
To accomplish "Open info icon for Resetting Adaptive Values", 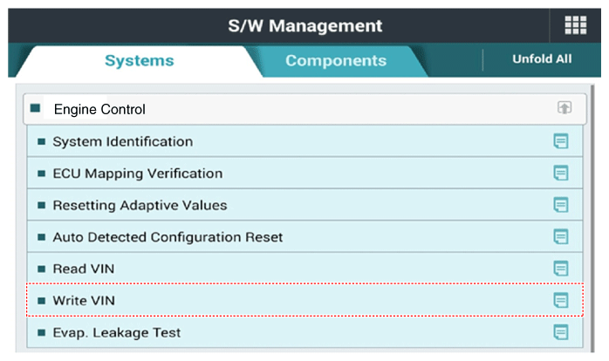I will (561, 205).
